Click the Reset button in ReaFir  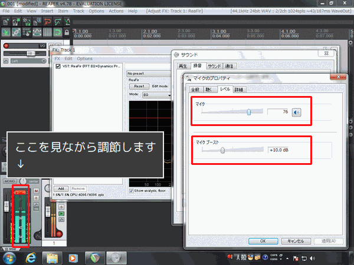point(139,86)
